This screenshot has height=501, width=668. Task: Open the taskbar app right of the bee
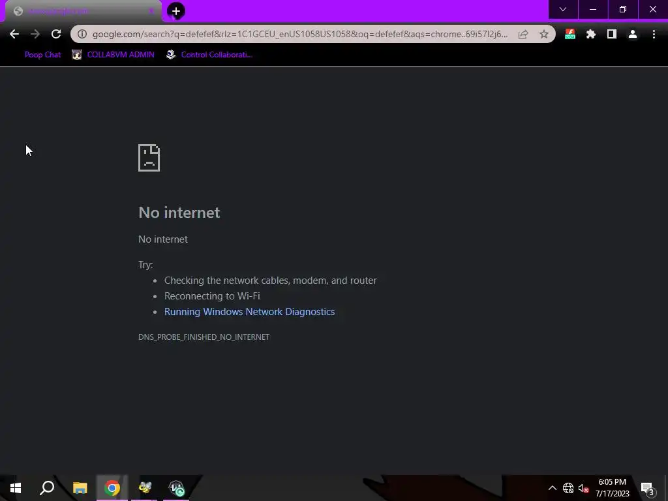point(176,488)
